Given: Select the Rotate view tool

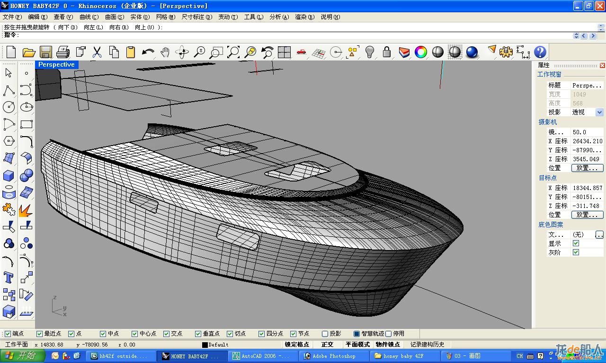Looking at the screenshot, I should click(182, 52).
